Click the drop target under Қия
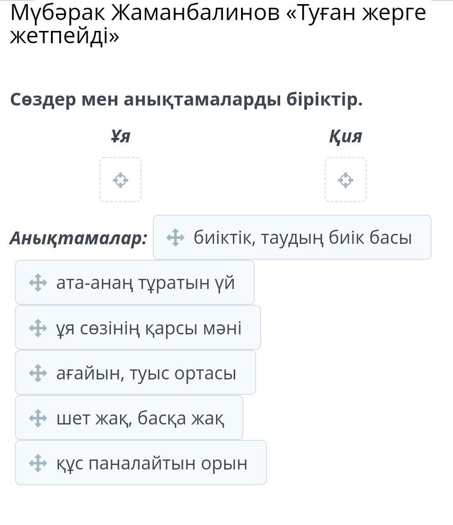Screen dimensions: 453x525 (x=346, y=180)
